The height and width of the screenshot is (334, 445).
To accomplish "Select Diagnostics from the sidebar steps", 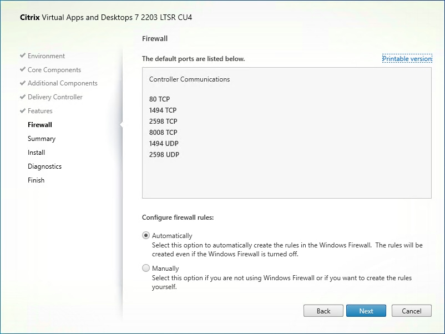I will 44,166.
